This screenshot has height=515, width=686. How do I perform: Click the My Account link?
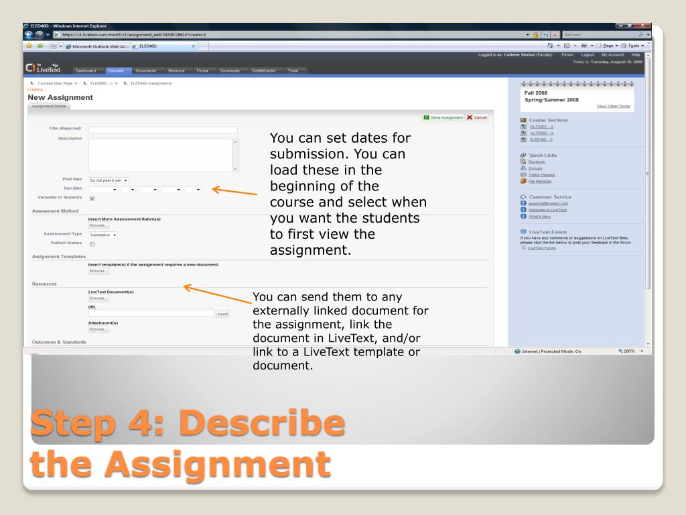tap(612, 55)
